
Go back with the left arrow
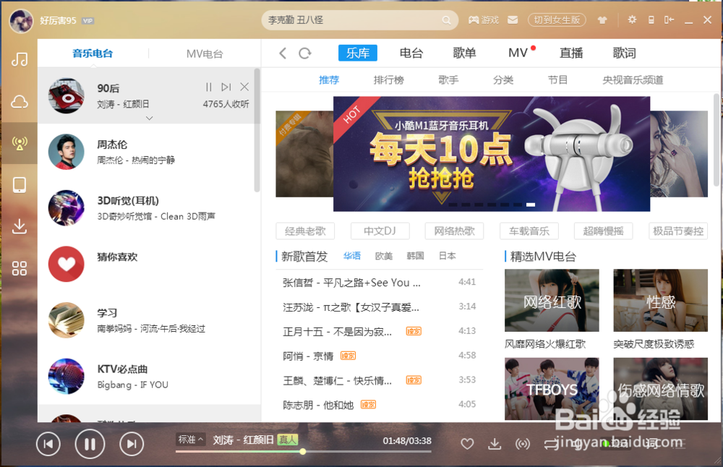coord(283,53)
